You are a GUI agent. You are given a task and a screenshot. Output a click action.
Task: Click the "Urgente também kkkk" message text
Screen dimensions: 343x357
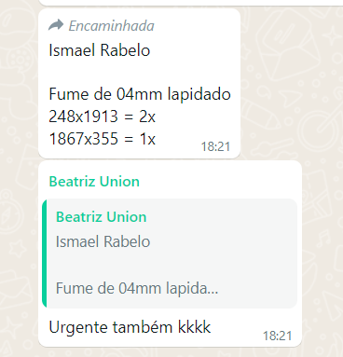tap(130, 327)
